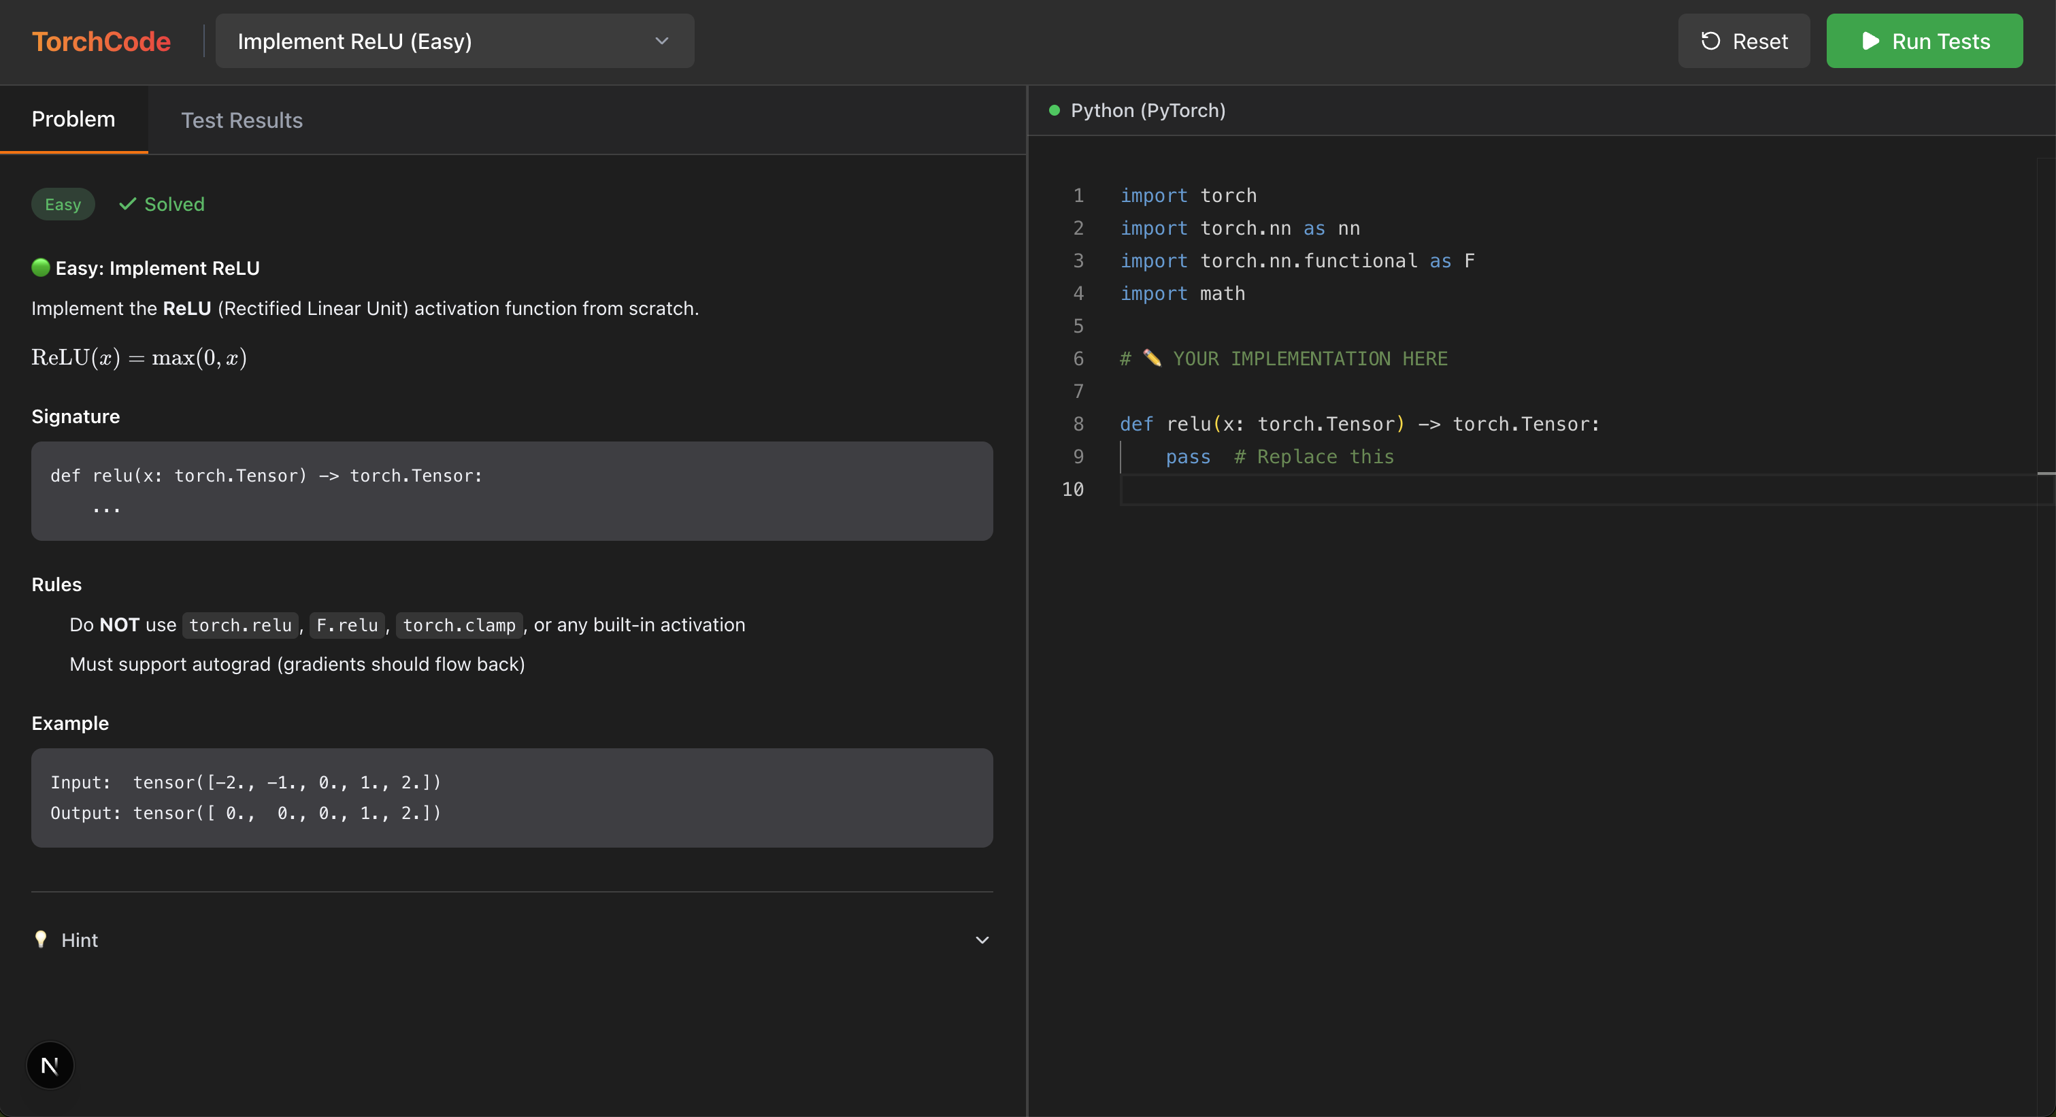Click 'import math' on line 4

point(1183,294)
